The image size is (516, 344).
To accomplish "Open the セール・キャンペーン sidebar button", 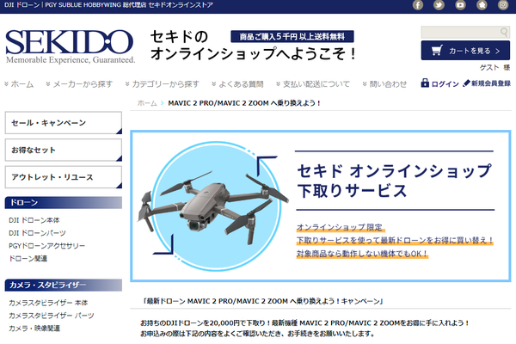I will tap(63, 123).
